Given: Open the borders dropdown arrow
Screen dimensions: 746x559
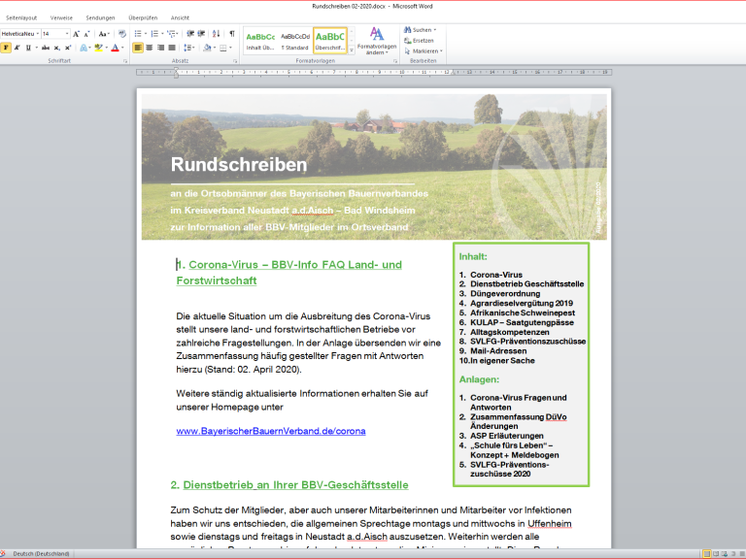Looking at the screenshot, I should (231, 48).
